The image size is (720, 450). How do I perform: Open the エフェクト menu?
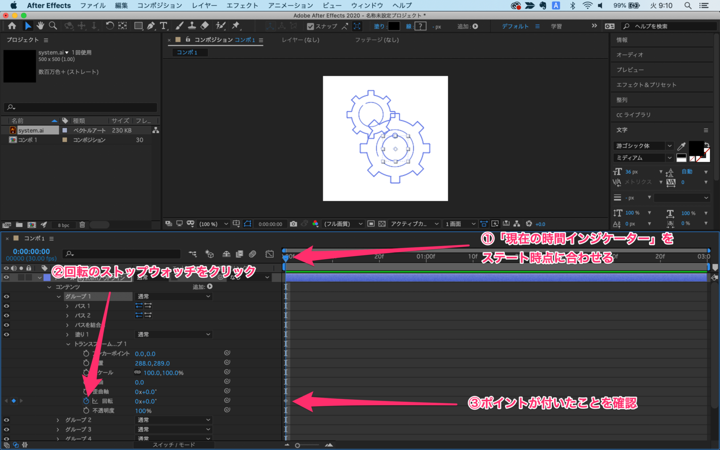click(x=242, y=5)
